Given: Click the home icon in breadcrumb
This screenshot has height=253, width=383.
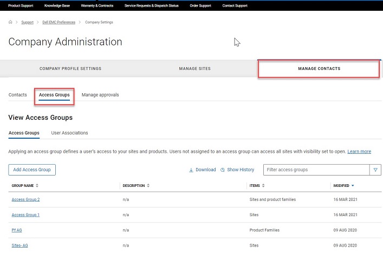Looking at the screenshot, I should click(11, 22).
